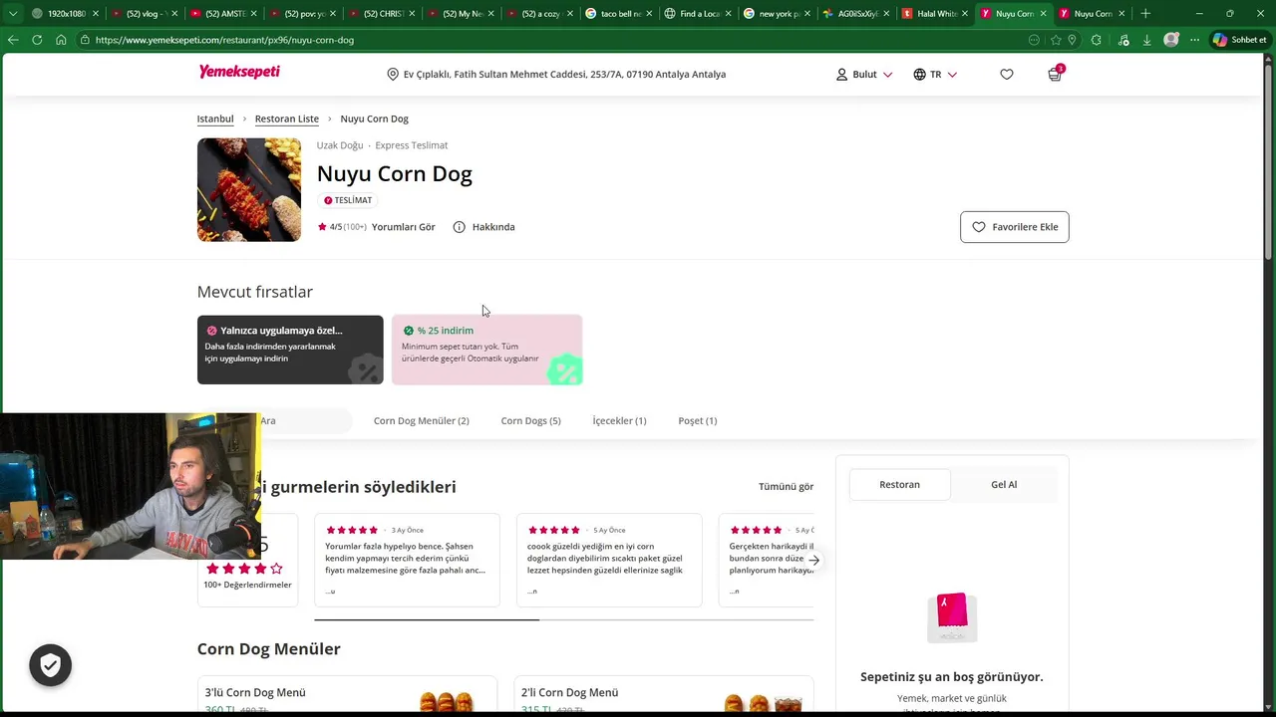Screen dimensions: 1276x717
Task: Click the browser profile avatar
Action: pyautogui.click(x=1171, y=40)
